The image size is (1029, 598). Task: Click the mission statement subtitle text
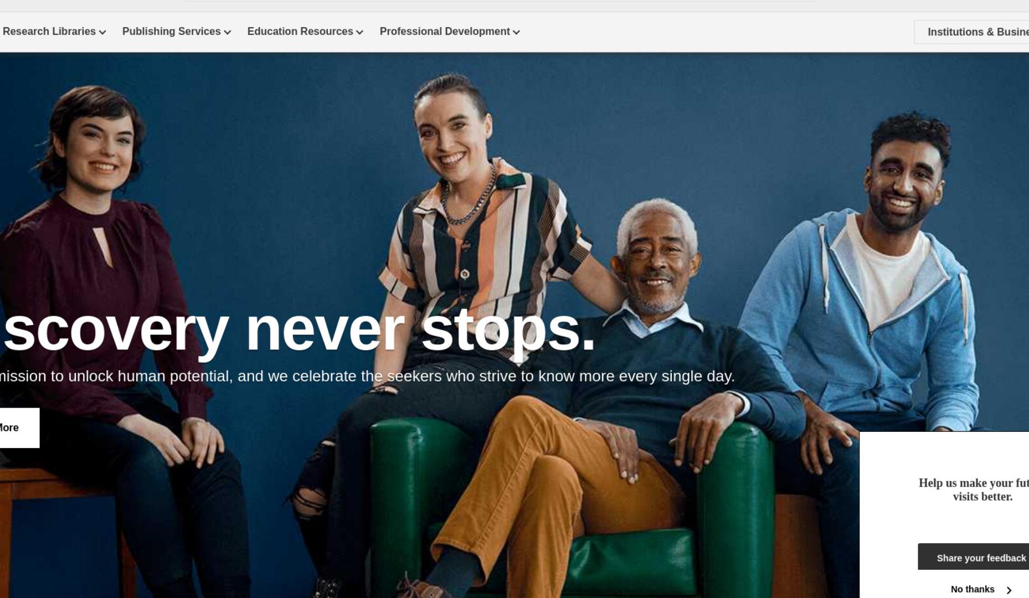(367, 377)
